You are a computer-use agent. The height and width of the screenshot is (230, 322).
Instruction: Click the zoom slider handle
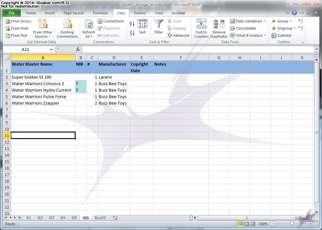[292, 224]
